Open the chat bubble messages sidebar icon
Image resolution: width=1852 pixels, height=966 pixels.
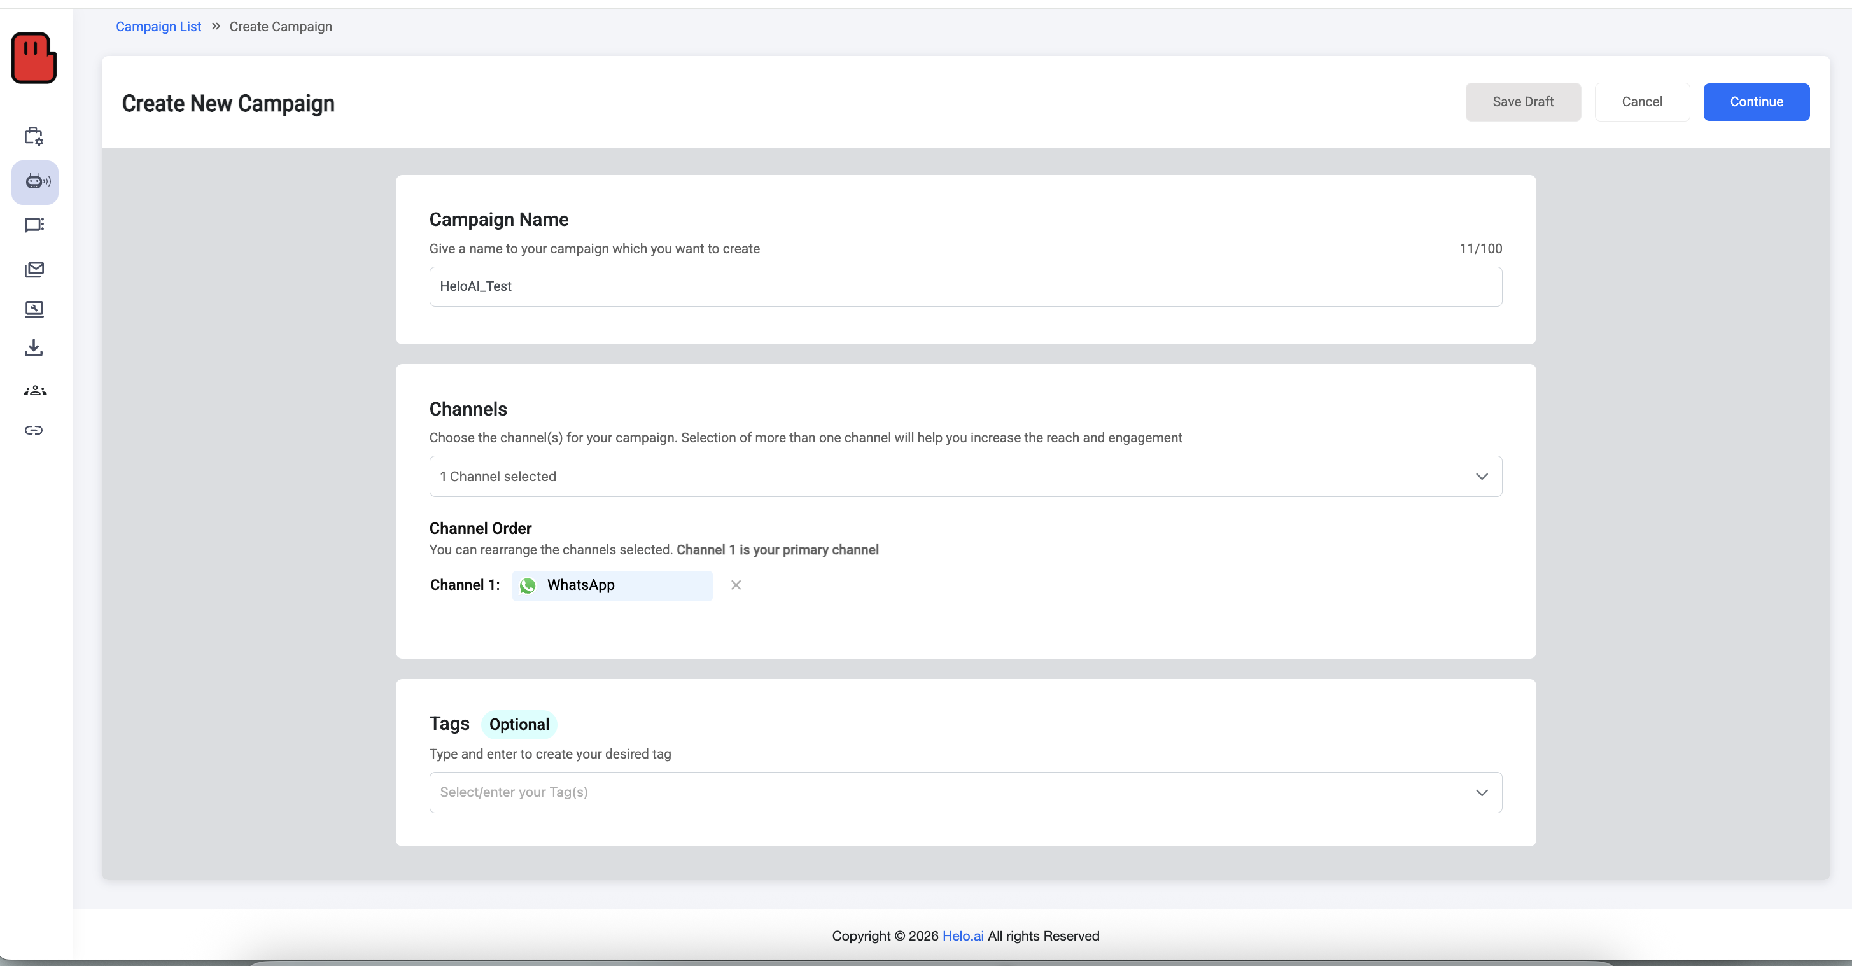[34, 226]
